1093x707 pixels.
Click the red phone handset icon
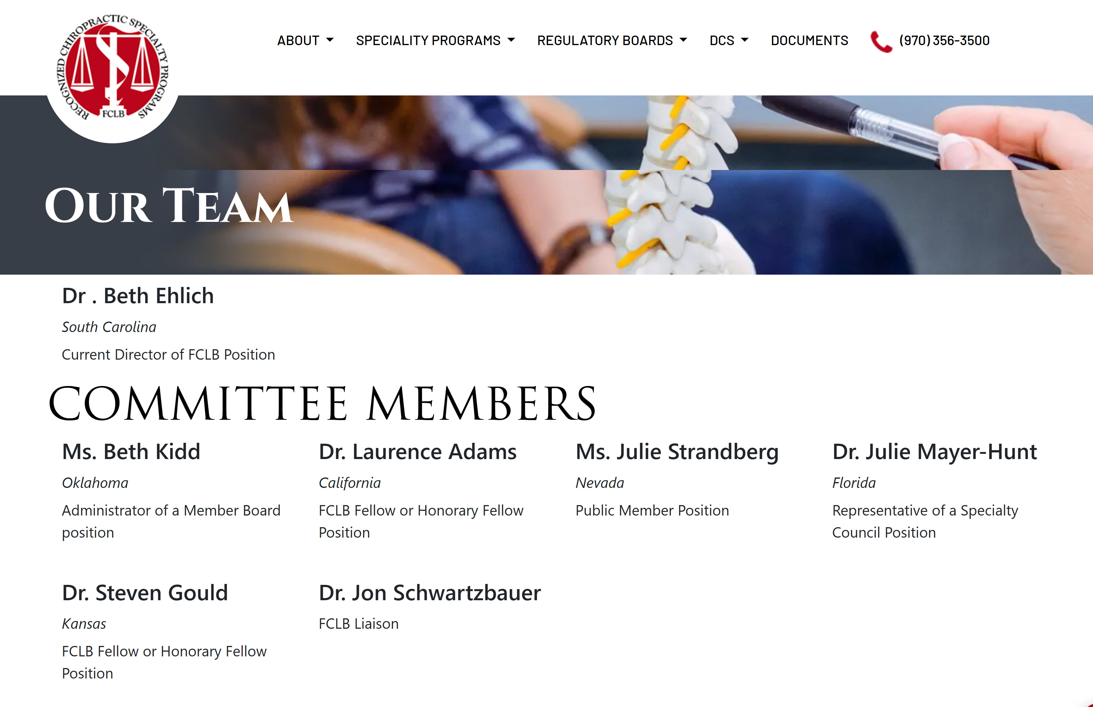point(881,41)
